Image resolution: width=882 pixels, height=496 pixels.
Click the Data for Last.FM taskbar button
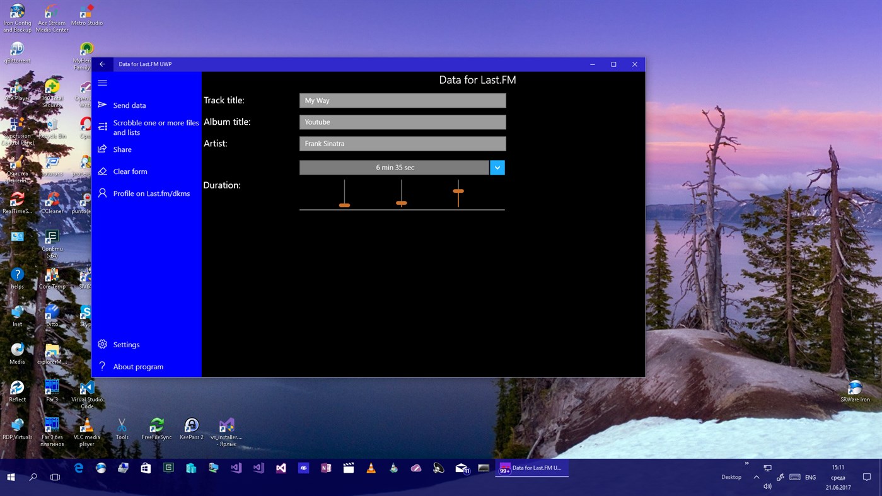coord(532,468)
